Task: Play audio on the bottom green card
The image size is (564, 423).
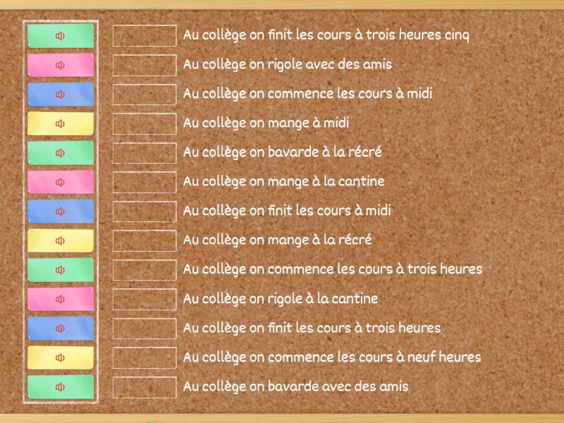Action: point(61,387)
